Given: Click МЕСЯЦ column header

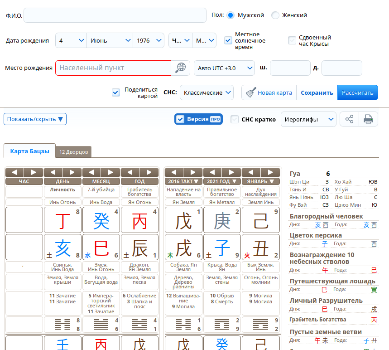Looking at the screenshot, I should tap(101, 181).
